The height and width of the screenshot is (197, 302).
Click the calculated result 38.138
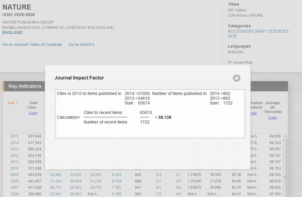(x=164, y=117)
